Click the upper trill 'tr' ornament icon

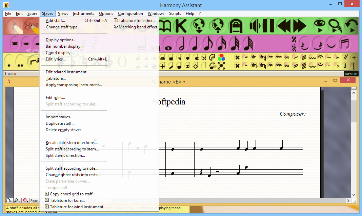point(254,57)
